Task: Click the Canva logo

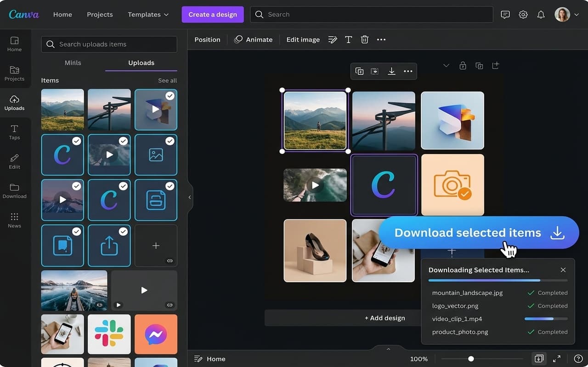Action: [24, 14]
